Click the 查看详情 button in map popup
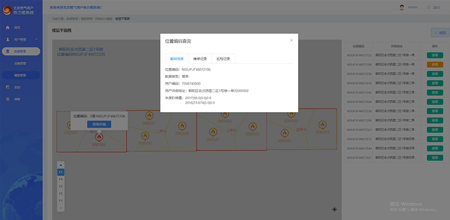 [99, 125]
